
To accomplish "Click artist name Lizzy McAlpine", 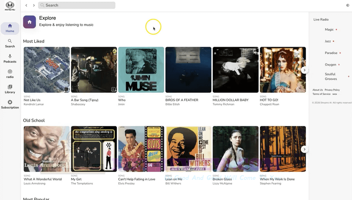I will pyautogui.click(x=223, y=184).
